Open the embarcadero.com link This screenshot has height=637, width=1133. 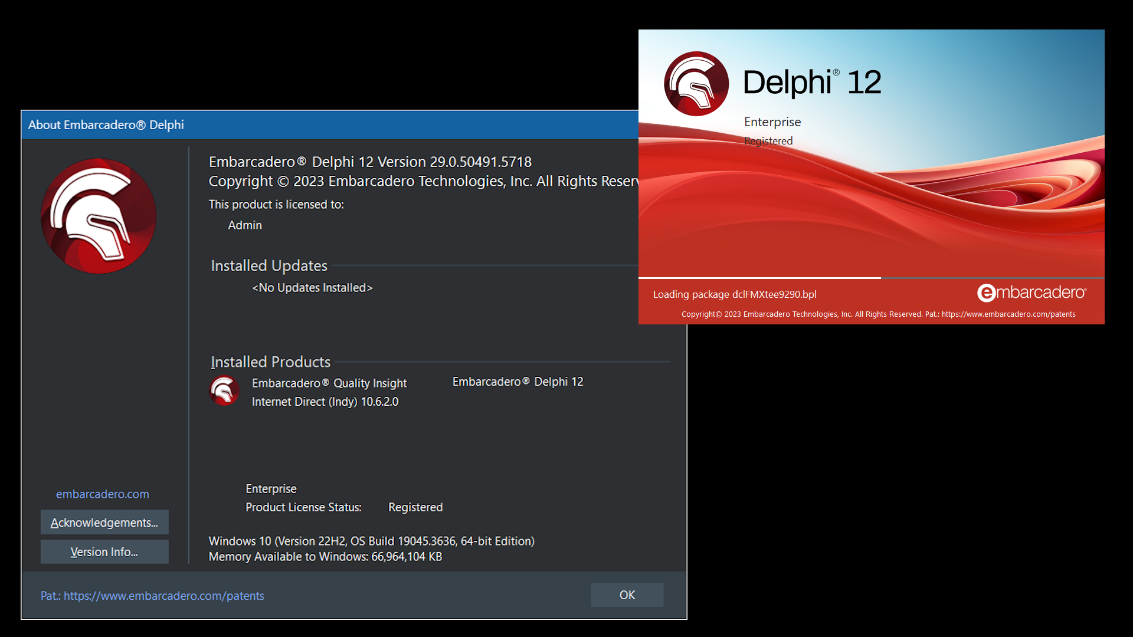tap(103, 494)
